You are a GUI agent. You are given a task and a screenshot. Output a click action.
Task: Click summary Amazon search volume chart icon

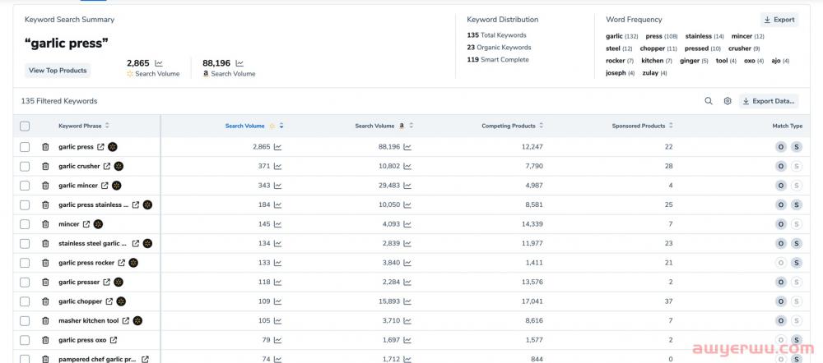pyautogui.click(x=239, y=63)
